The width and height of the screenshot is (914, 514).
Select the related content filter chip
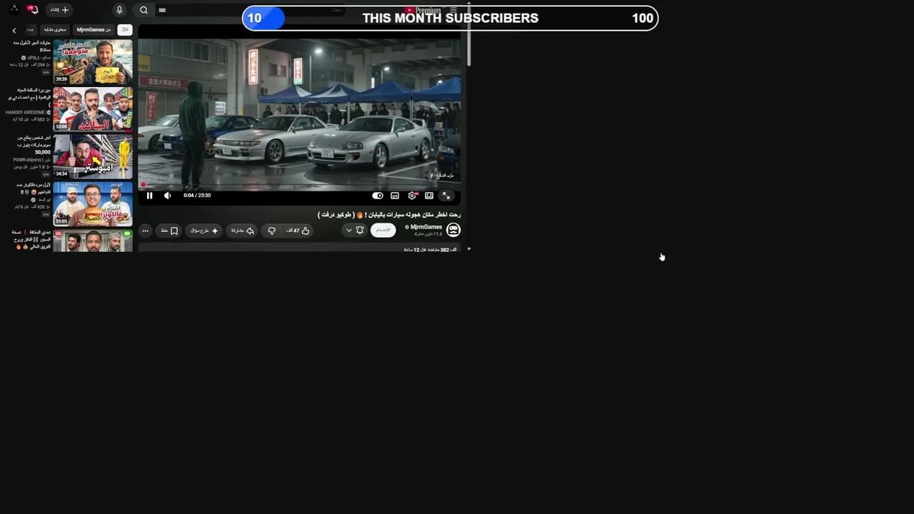55,30
